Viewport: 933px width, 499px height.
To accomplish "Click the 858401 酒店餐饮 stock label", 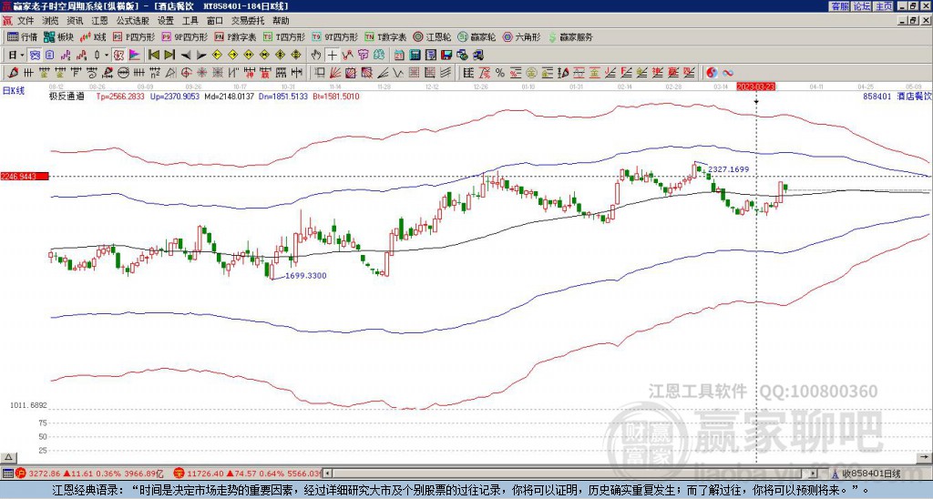I will (x=897, y=96).
